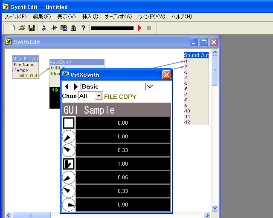273x218 pixels.
Task: Open the オーディオ(A) menu
Action: click(x=118, y=17)
